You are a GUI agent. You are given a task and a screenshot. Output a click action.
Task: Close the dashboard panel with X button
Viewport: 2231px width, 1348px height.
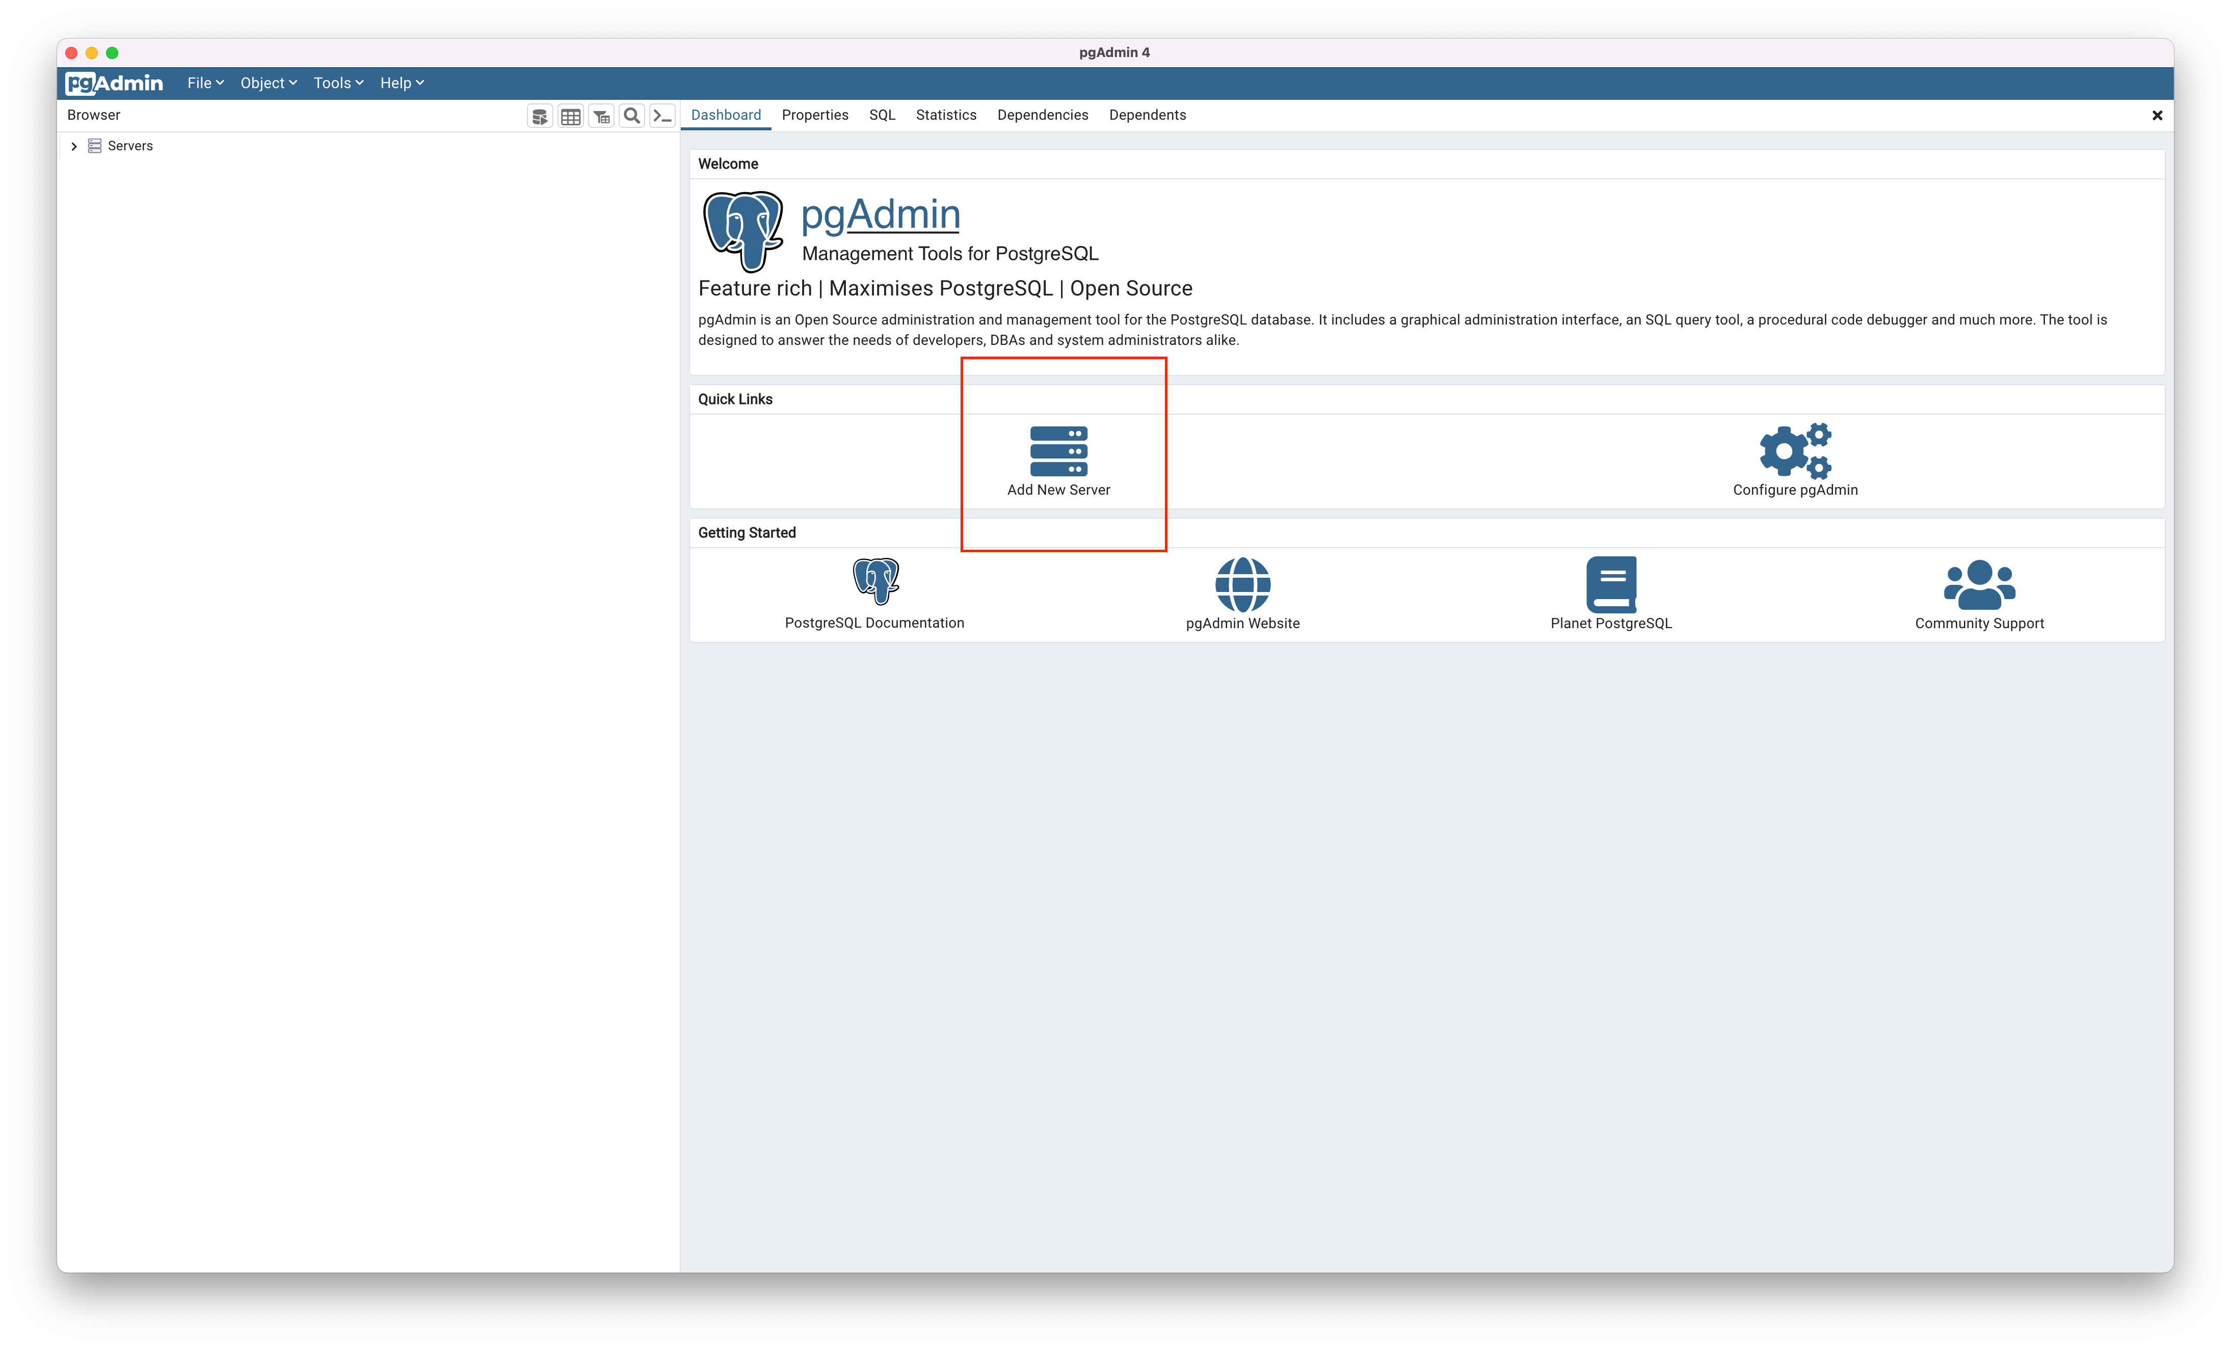[x=2157, y=115]
